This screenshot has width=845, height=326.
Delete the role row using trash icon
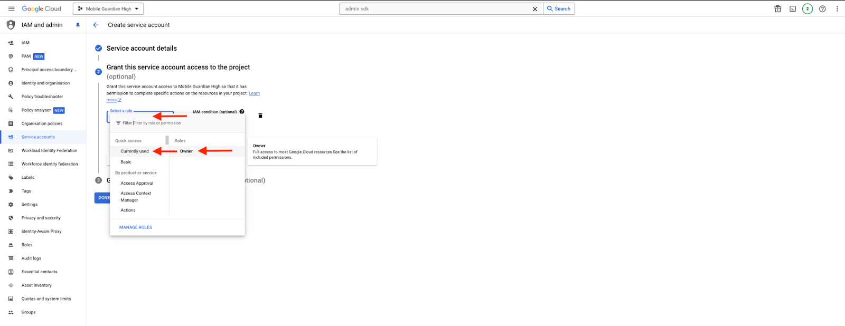coord(260,116)
